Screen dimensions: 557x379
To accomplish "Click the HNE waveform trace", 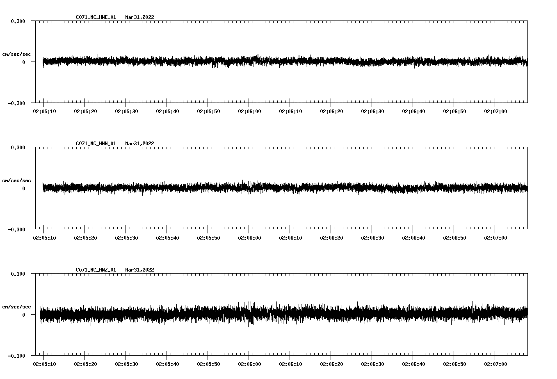I will coord(285,62).
